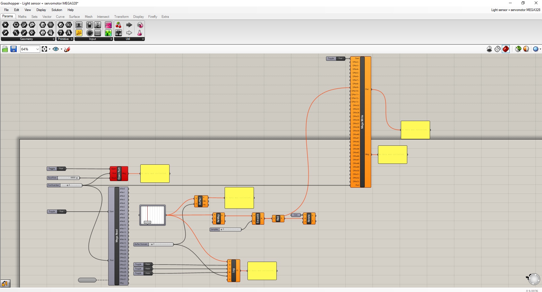Pick the Value List input icon

[x=98, y=33]
